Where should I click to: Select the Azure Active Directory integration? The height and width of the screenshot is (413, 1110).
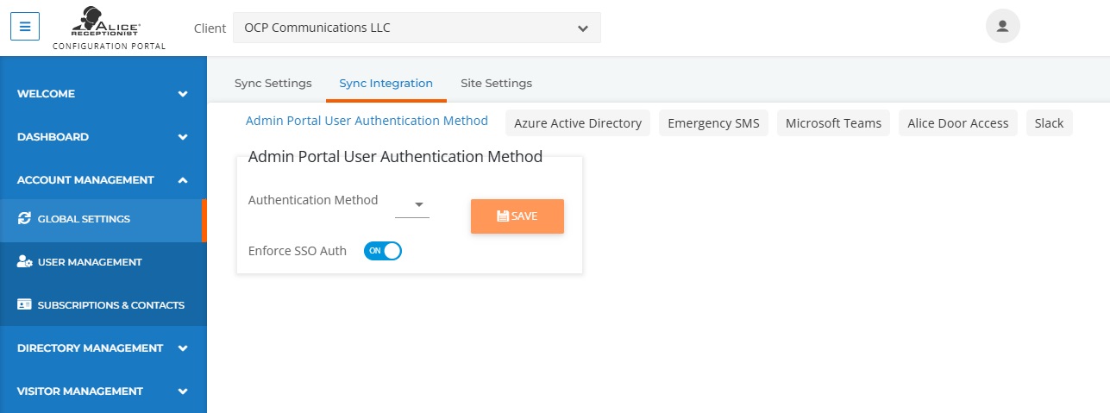pos(578,123)
